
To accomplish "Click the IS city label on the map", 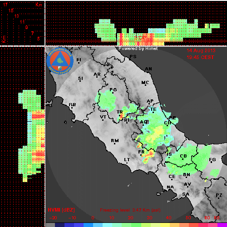I will [169, 154].
